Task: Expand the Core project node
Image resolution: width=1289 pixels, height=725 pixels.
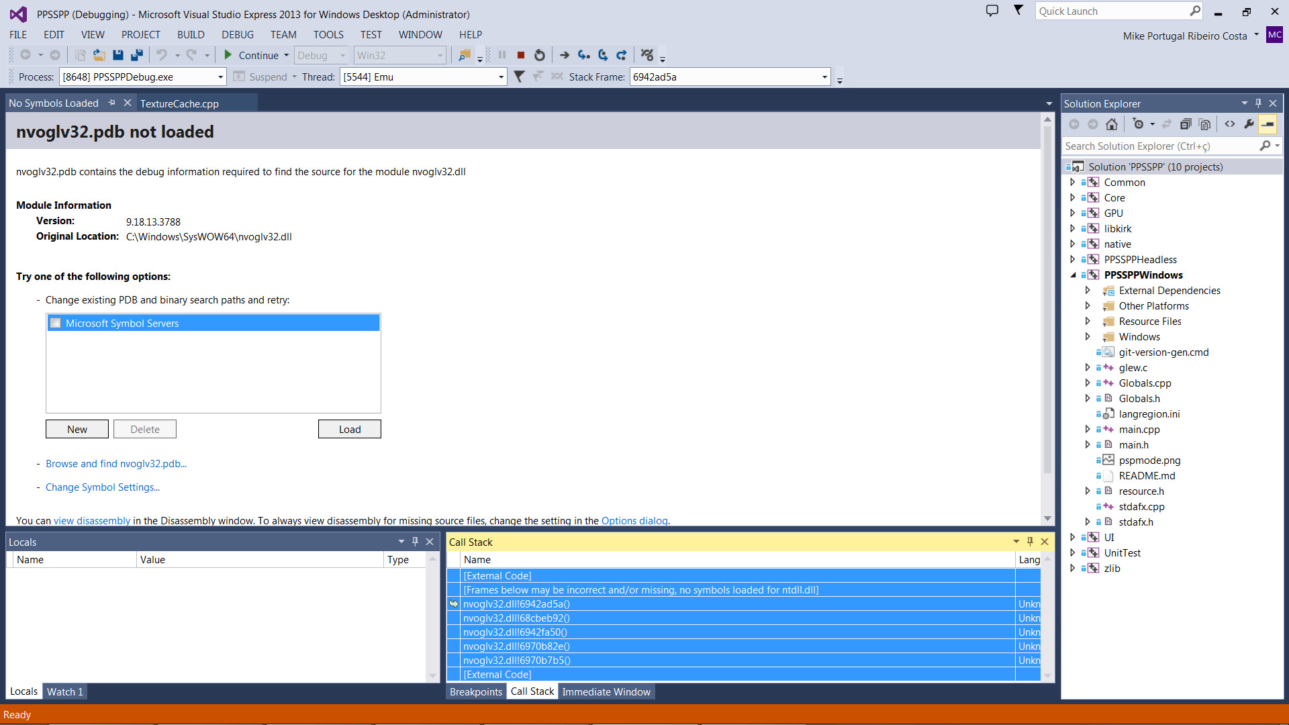Action: 1072,198
